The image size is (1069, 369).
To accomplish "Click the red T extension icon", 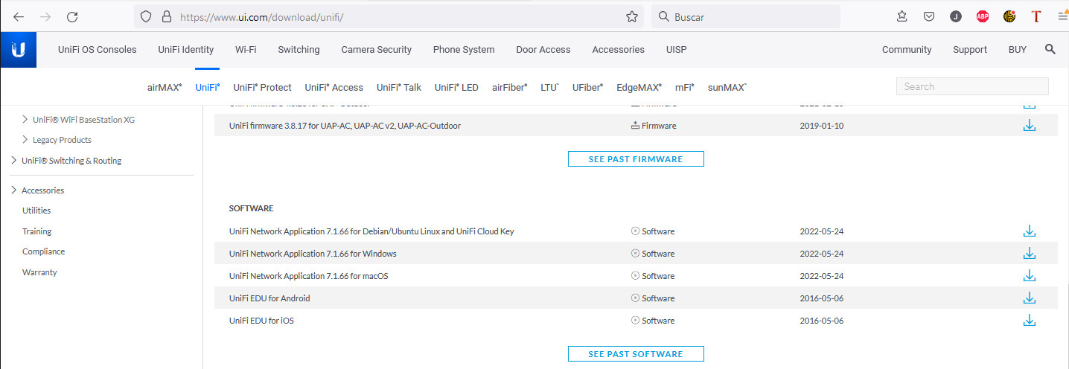I will tap(1036, 16).
